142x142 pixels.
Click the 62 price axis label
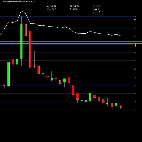click(x=135, y=36)
